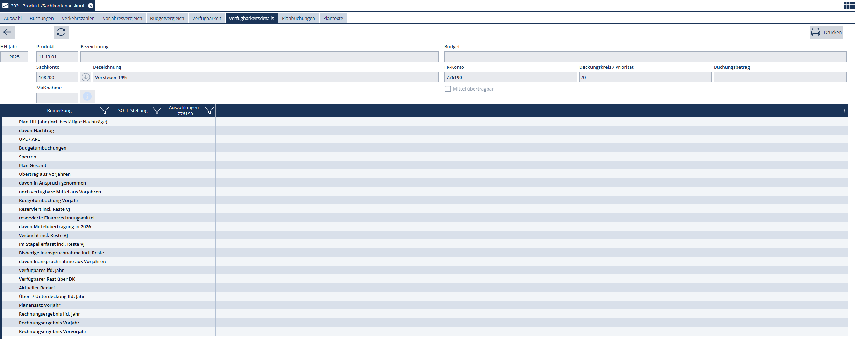Click the Produkt field showing 11.13.01
857x339 pixels.
pyautogui.click(x=57, y=57)
